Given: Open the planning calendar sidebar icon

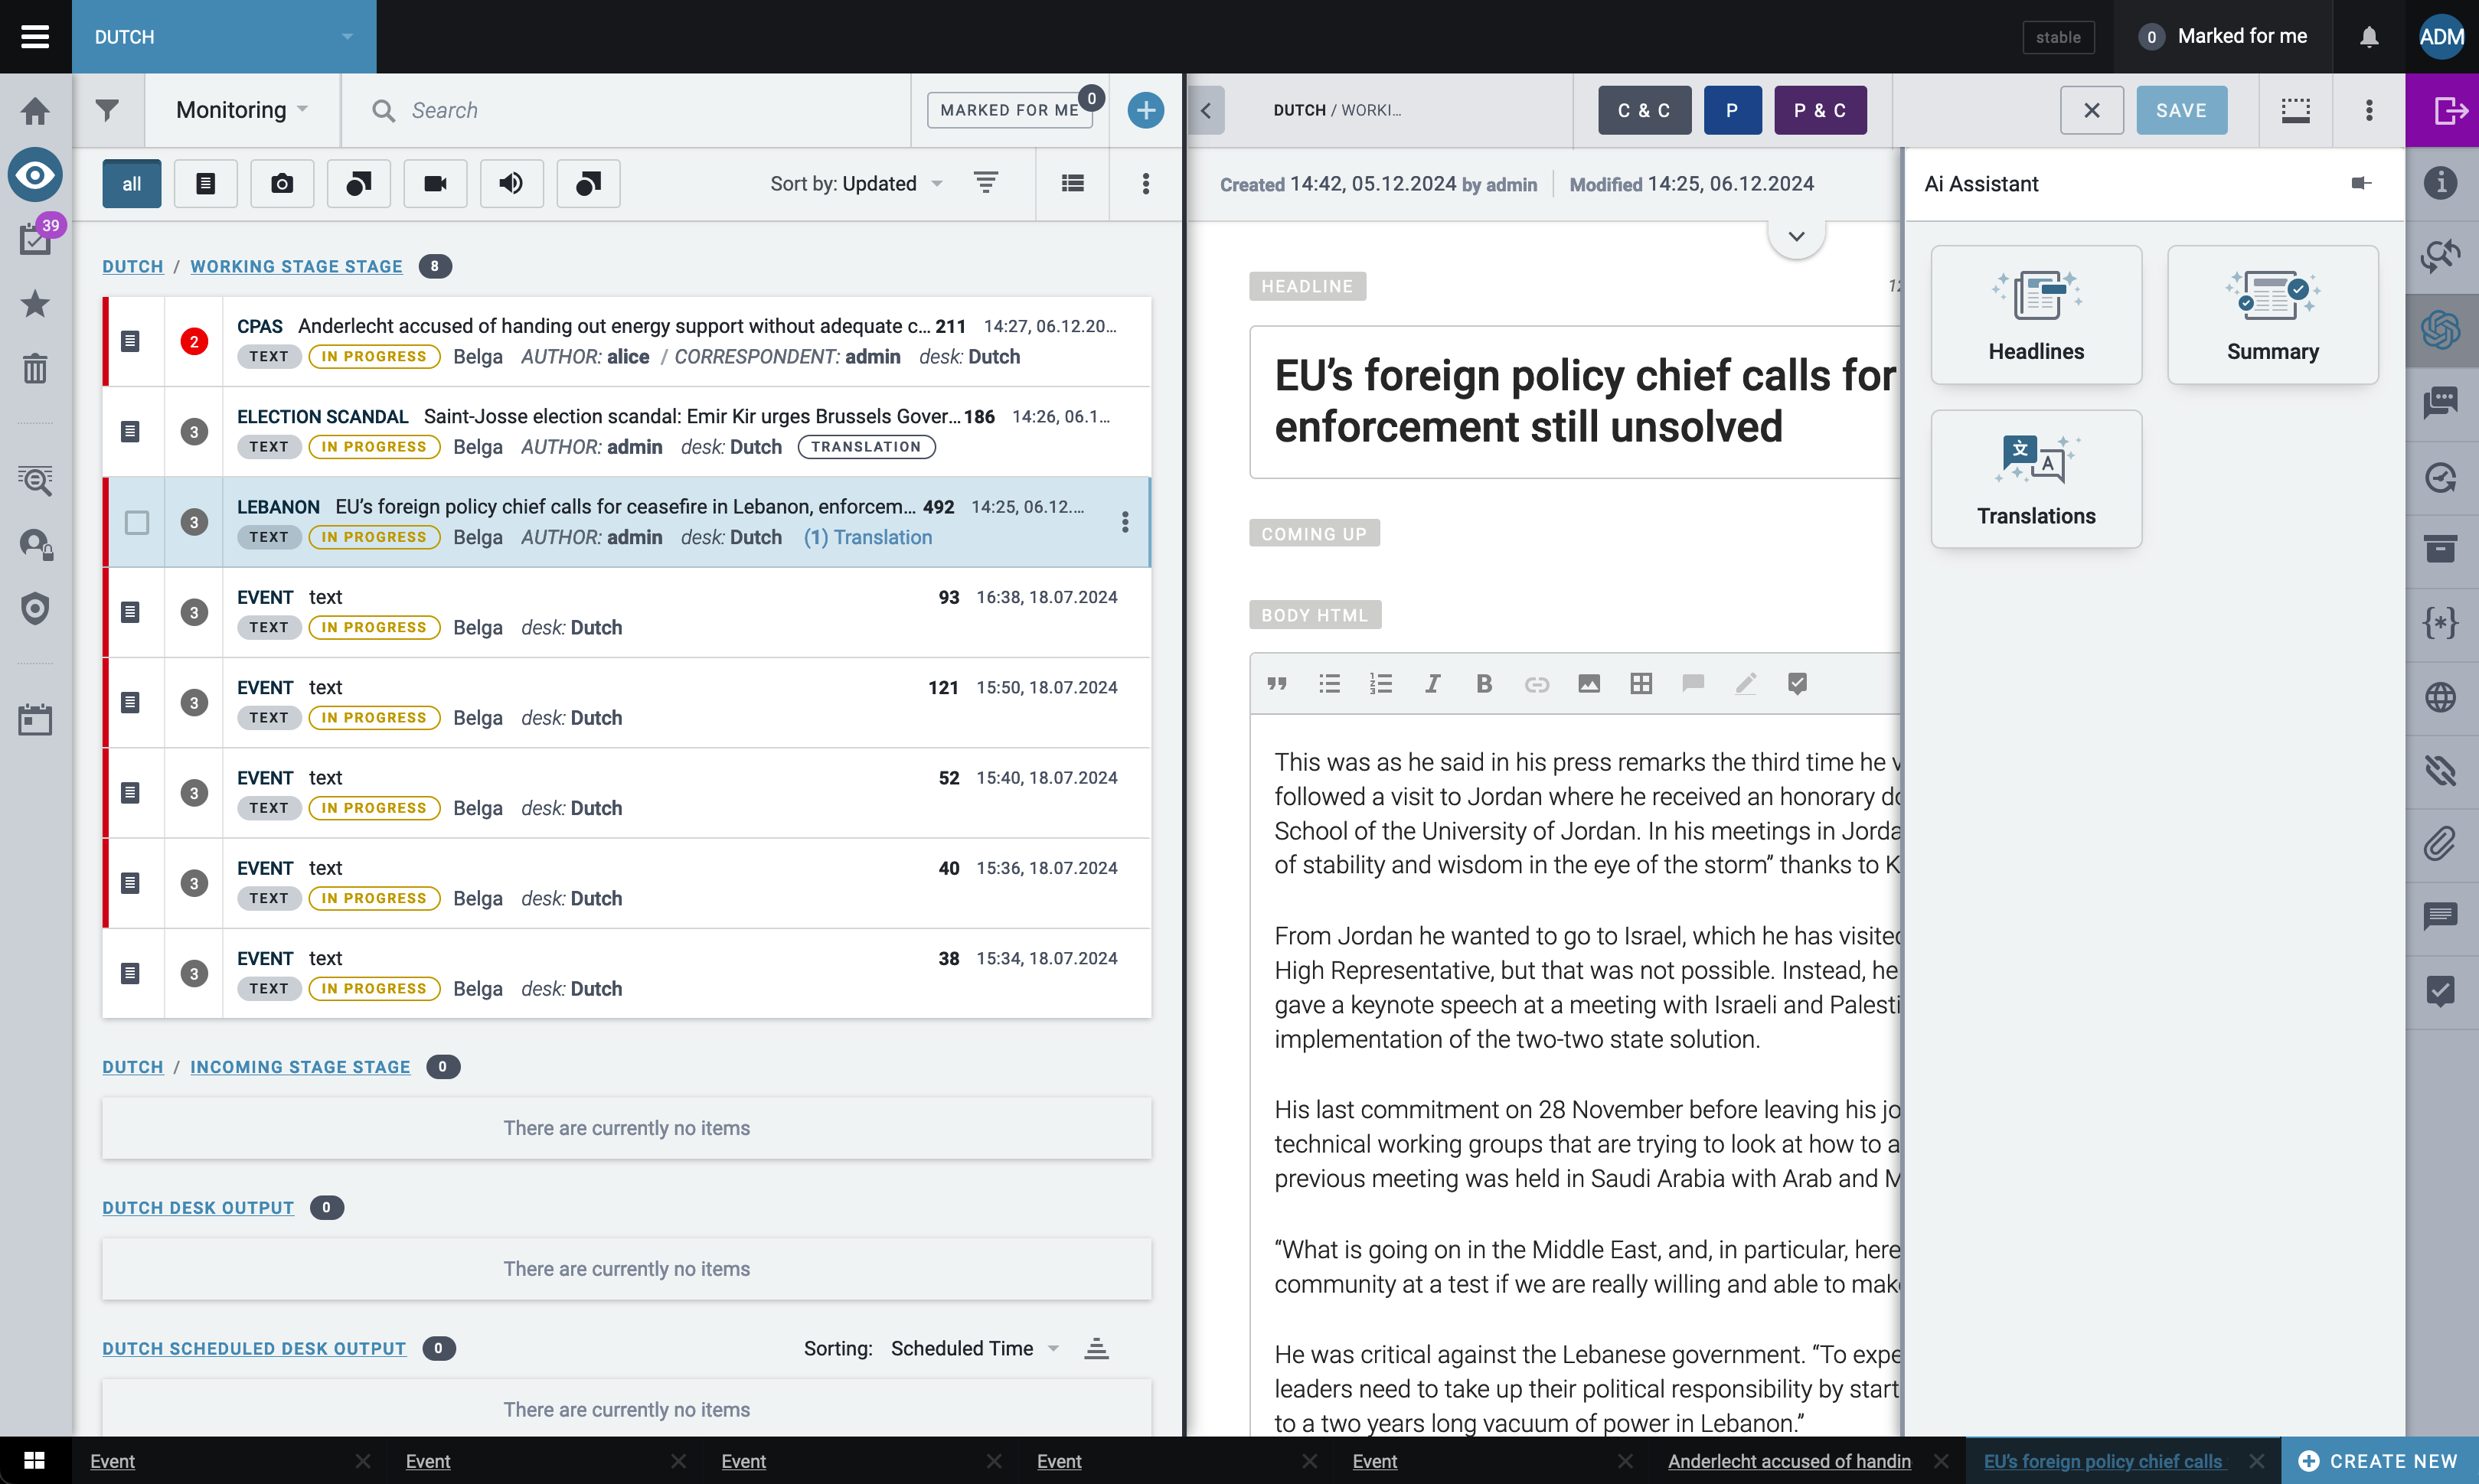Looking at the screenshot, I should [35, 719].
